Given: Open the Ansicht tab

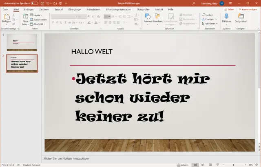Looking at the screenshot, I should tap(159, 9).
